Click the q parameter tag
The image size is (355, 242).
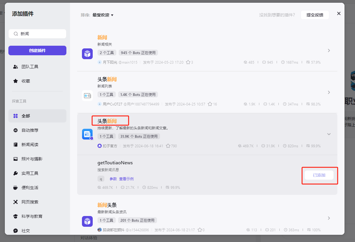101,179
